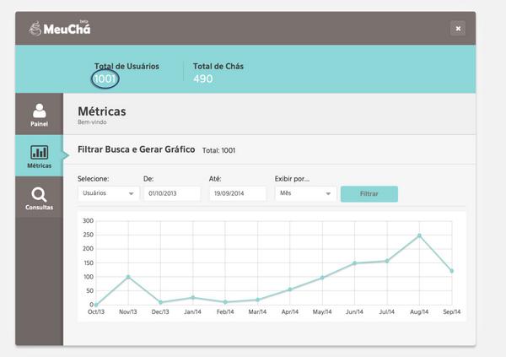Open the Consultas search section
This screenshot has height=357, width=506.
point(39,197)
